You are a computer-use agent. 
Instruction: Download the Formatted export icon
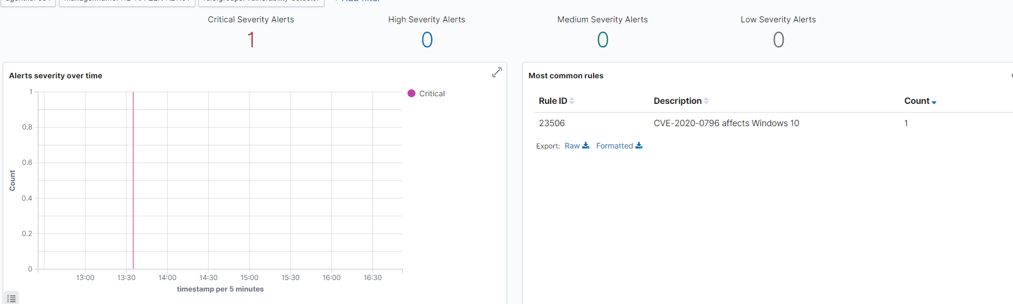(639, 146)
